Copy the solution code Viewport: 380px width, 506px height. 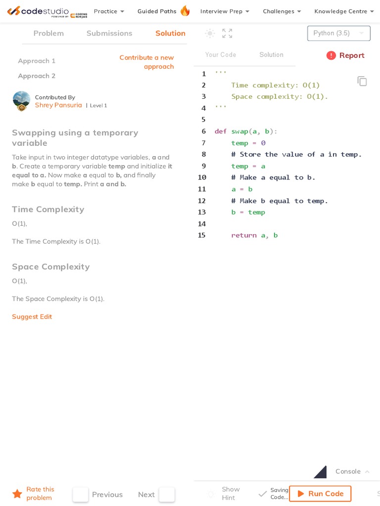click(362, 81)
